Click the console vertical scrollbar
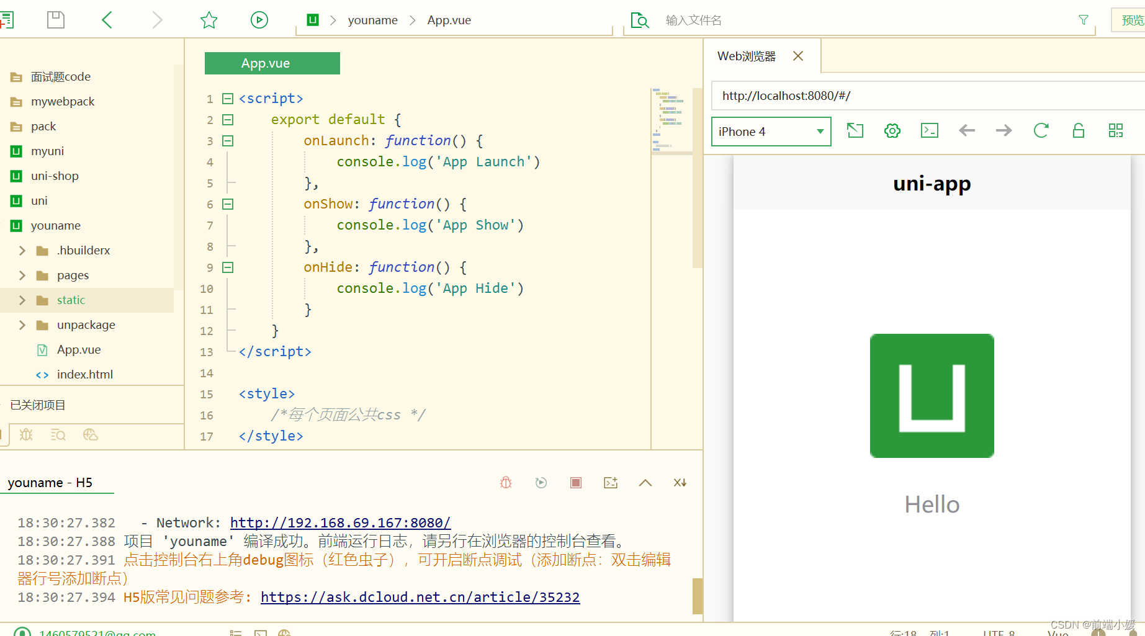The image size is (1145, 636). point(698,596)
